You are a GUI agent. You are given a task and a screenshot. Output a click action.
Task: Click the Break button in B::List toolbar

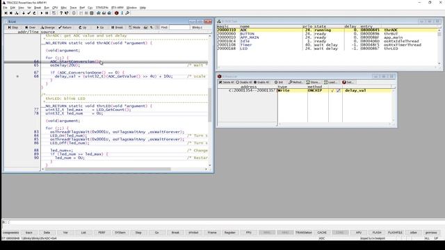[118, 28]
